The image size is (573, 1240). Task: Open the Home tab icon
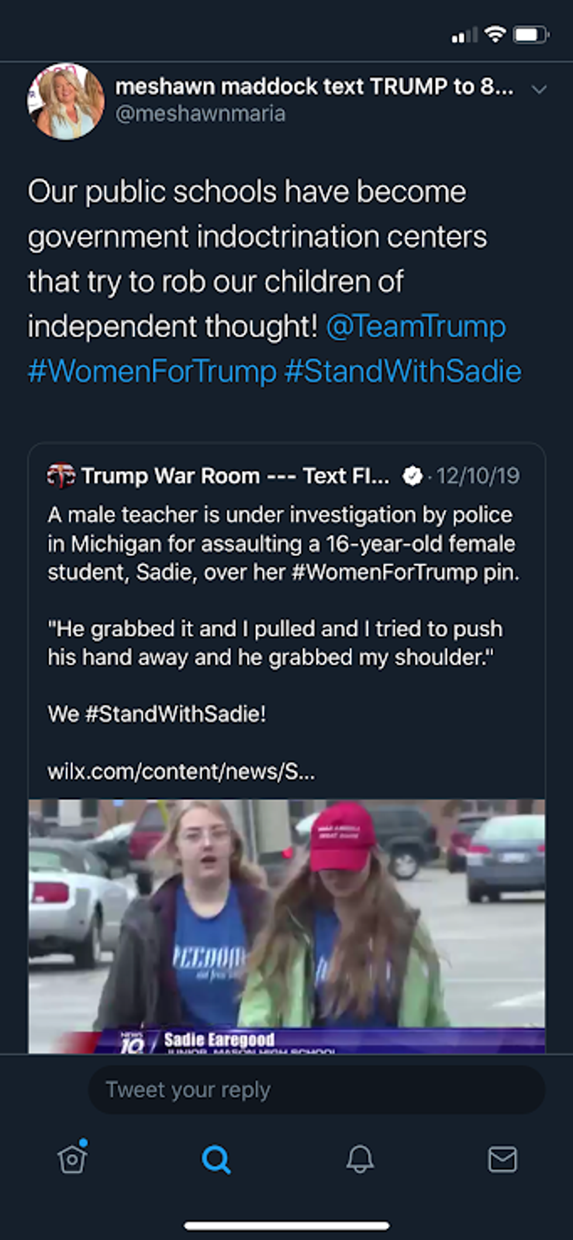(x=73, y=1159)
